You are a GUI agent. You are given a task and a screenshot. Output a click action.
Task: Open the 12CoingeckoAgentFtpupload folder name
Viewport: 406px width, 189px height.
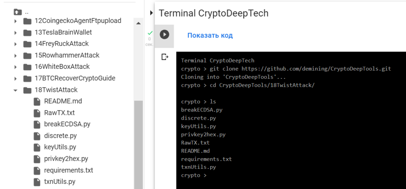(78, 21)
